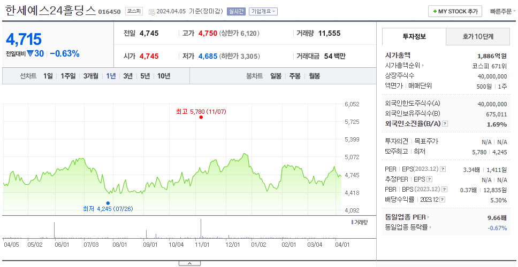Open the 기업개요 dropdown
The image size is (518, 267).
click(263, 12)
